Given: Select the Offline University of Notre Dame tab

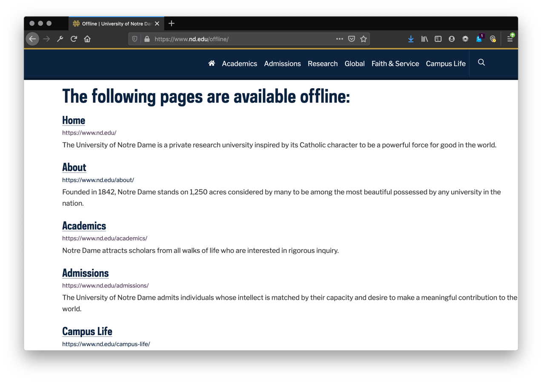Looking at the screenshot, I should (116, 23).
